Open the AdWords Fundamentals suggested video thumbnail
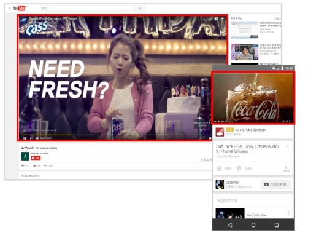This screenshot has height=238, width=319. [x=245, y=30]
